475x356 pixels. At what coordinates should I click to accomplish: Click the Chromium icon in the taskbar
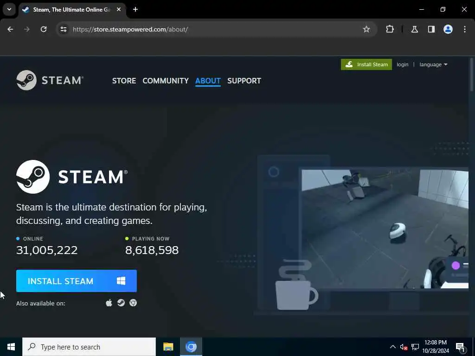point(191,347)
